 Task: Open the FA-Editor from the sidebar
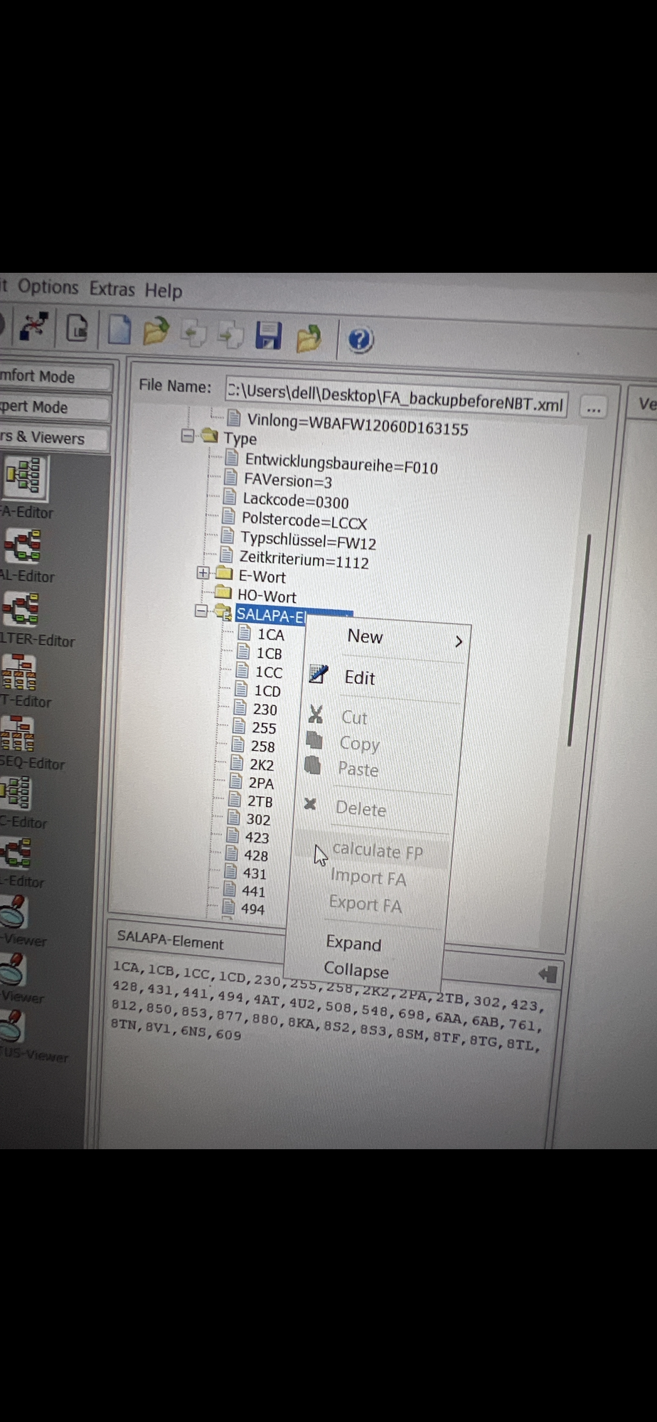coord(26,476)
